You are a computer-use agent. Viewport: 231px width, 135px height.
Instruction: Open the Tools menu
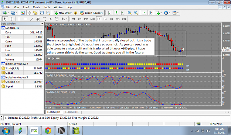tap(47, 7)
